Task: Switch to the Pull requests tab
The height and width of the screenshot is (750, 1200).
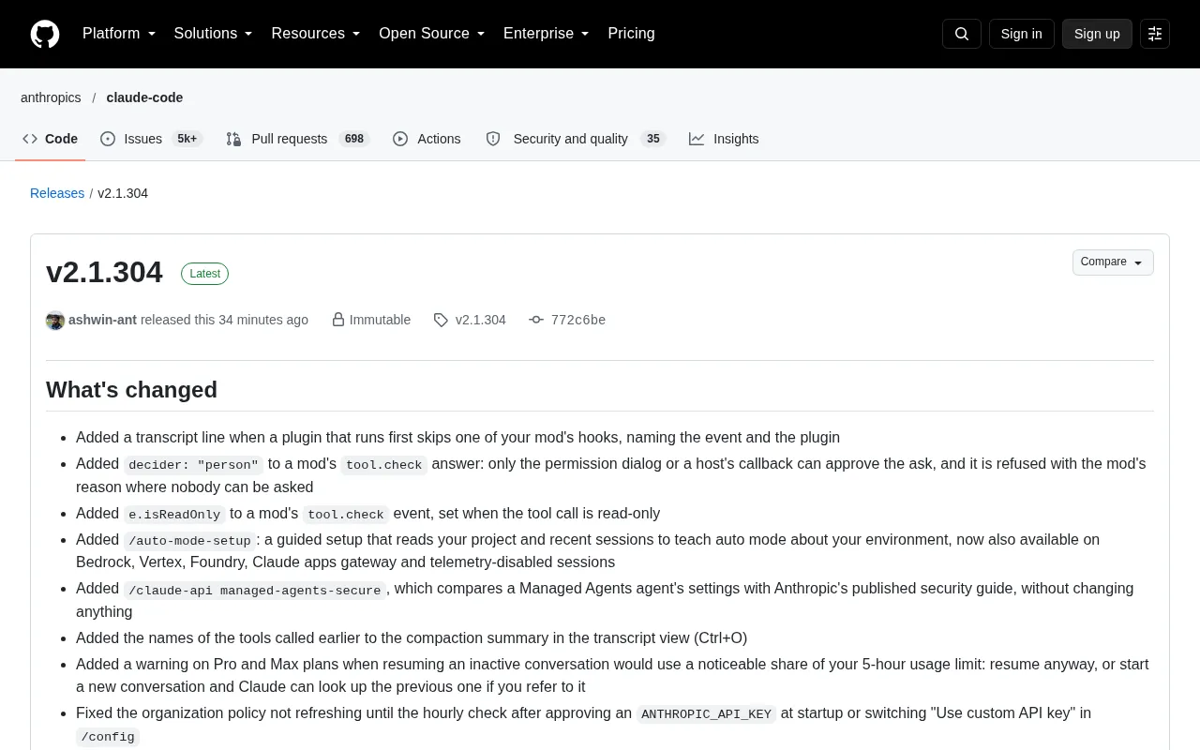Action: (298, 139)
